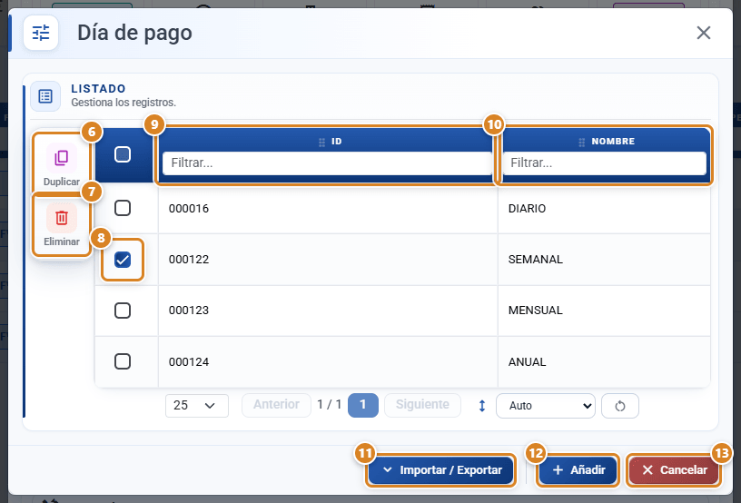
Task: Open the Auto row height dropdown
Action: 546,406
